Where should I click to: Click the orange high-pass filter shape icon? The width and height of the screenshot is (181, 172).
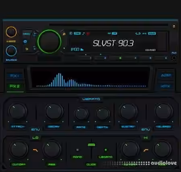(x=146, y=150)
